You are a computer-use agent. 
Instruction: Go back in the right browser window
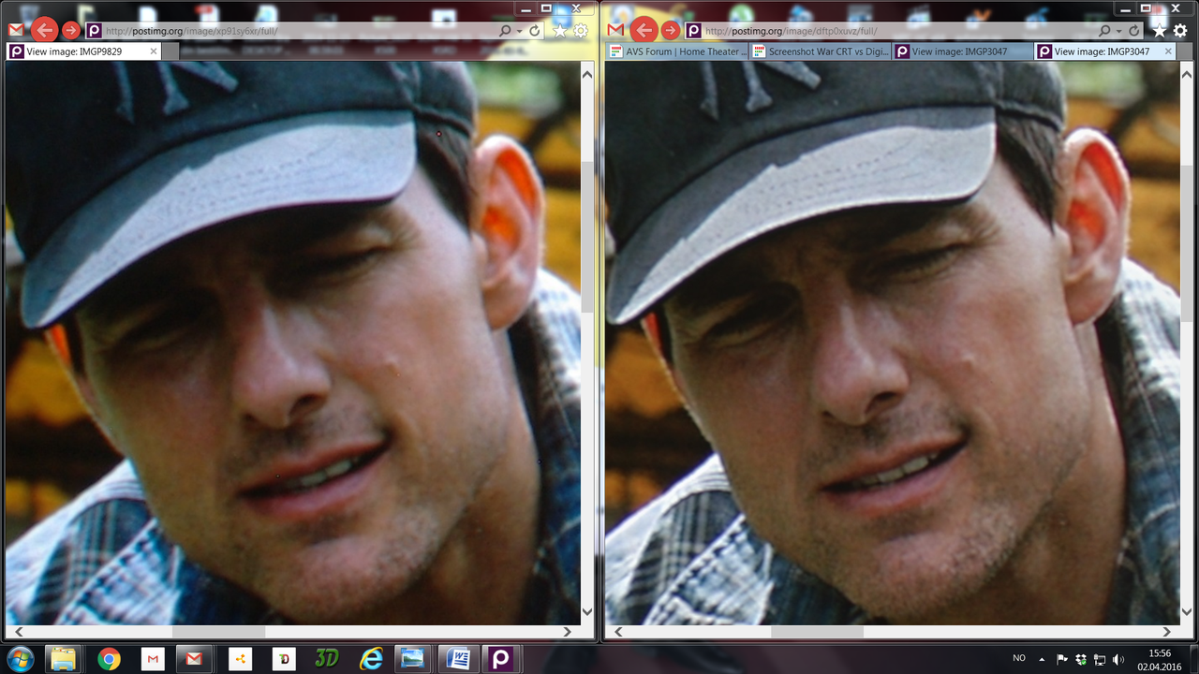click(x=644, y=30)
